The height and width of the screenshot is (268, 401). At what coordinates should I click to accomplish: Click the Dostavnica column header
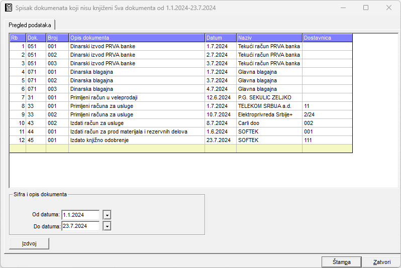click(327, 38)
